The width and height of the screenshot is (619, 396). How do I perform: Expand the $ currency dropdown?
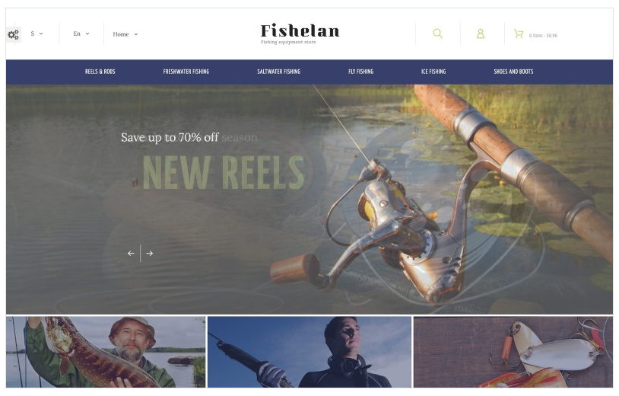[37, 34]
